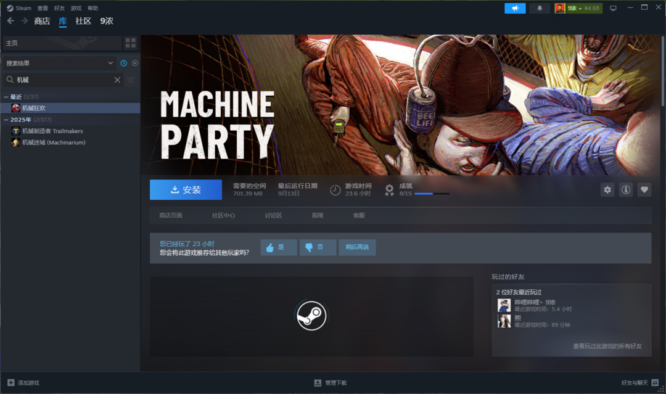Open 查看玩过此游戏的所有好友 link
Image resolution: width=666 pixels, height=394 pixels.
point(607,346)
